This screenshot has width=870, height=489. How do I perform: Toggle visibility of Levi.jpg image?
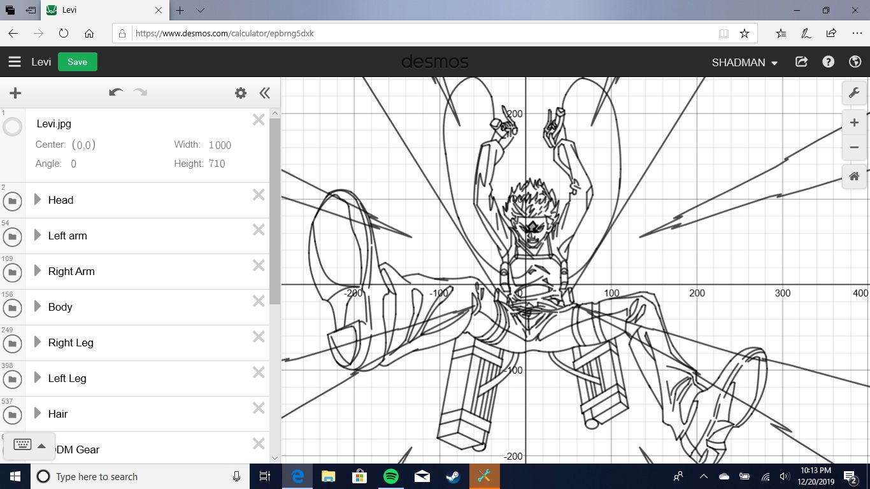click(12, 127)
